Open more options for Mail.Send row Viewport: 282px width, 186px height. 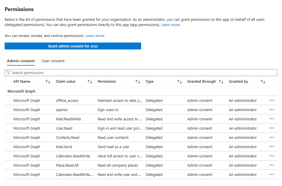[x=272, y=147]
